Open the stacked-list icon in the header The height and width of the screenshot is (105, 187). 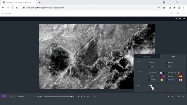pos(178,13)
